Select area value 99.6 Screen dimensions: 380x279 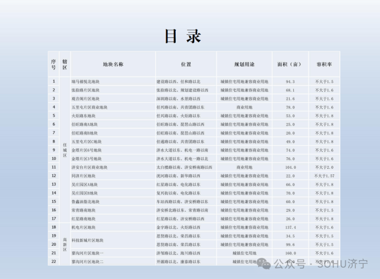[290, 245]
